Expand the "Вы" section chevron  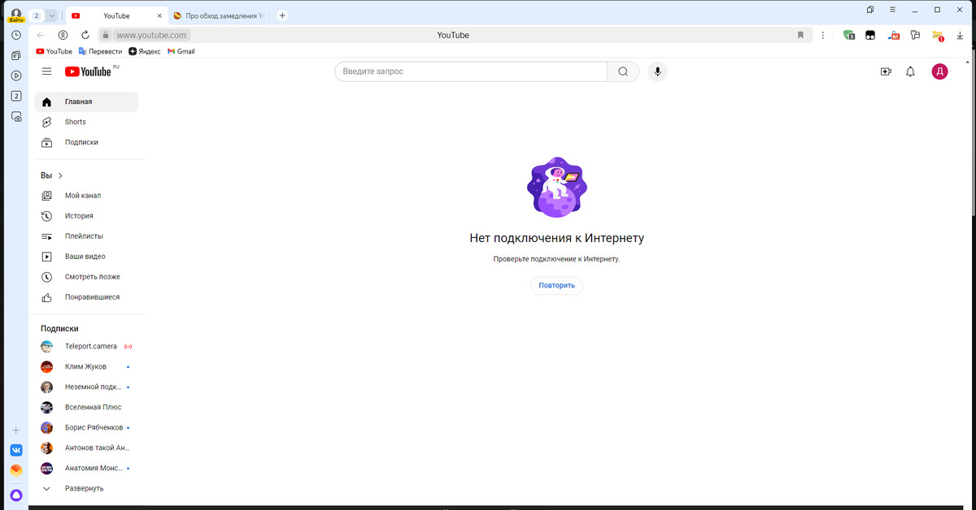60,175
